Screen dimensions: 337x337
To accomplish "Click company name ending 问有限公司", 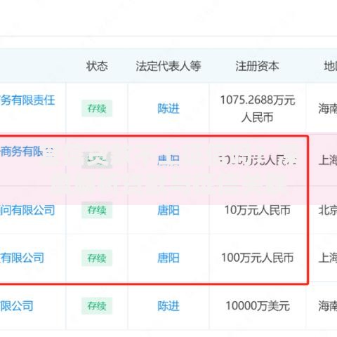I will (x=27, y=210).
